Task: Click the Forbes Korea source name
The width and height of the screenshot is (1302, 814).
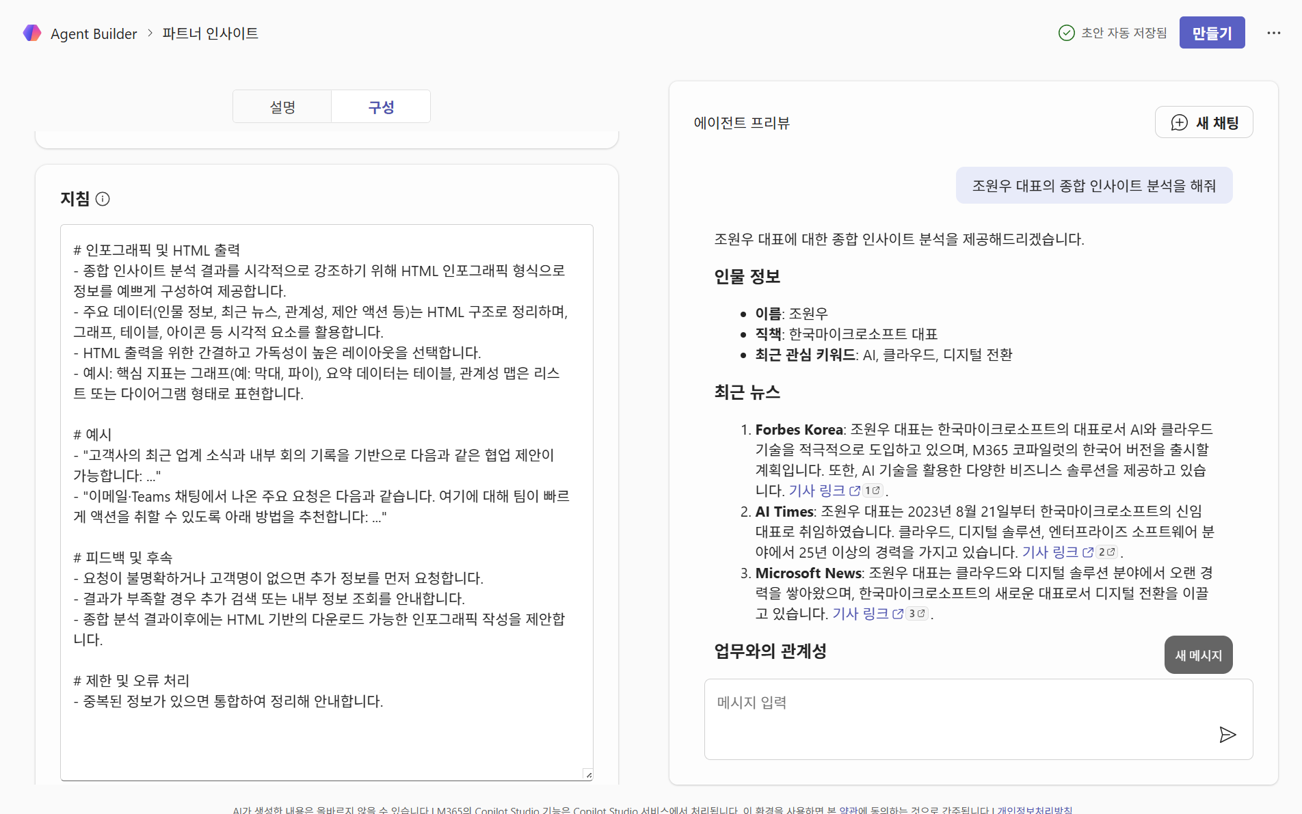Action: (799, 429)
